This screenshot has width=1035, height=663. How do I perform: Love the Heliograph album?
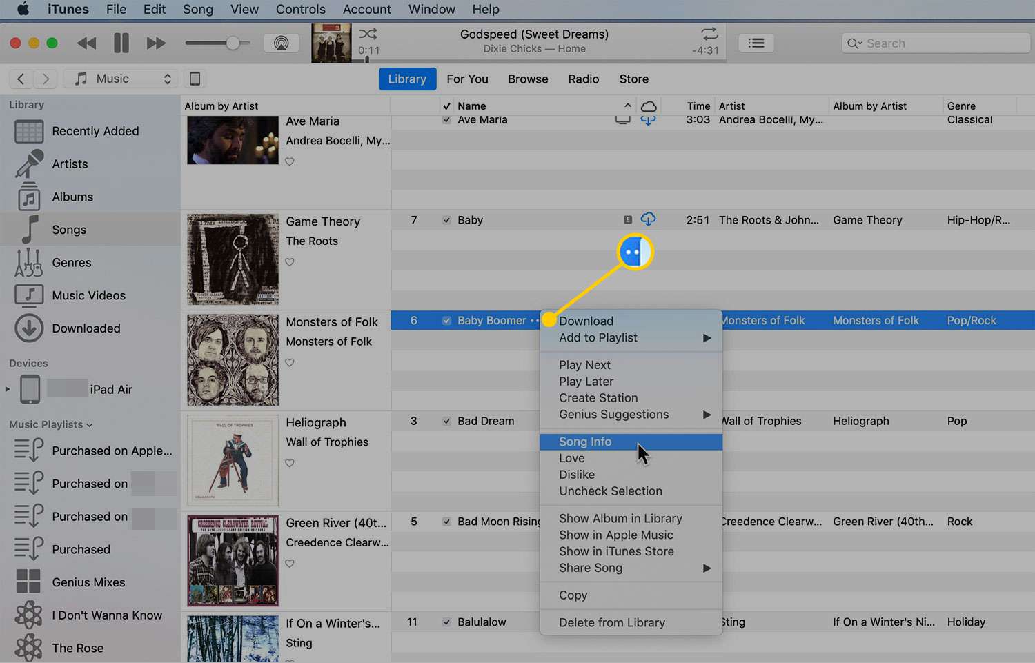[x=290, y=463]
